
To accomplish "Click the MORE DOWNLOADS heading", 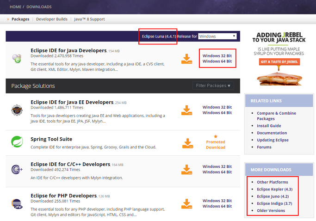I will [x=271, y=170].
